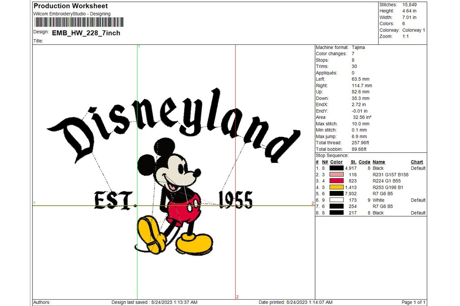460x306 pixels.
Task: Select the black swatch beside 217 stitches
Action: tap(336, 213)
